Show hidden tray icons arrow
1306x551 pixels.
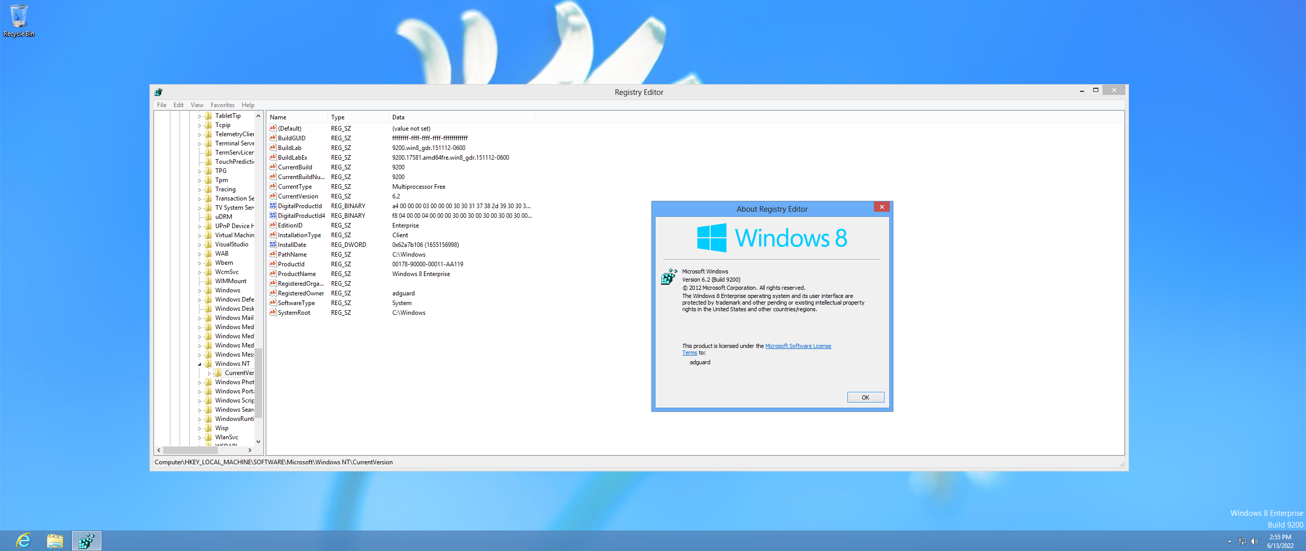click(x=1229, y=541)
